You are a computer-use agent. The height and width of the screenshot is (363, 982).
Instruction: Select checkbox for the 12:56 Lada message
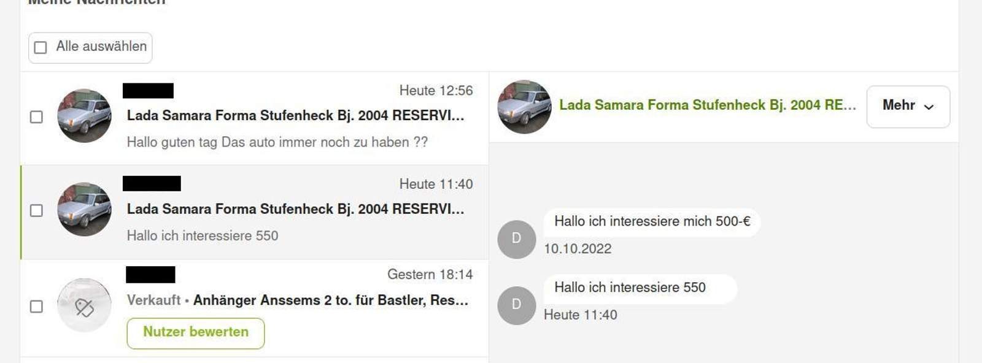(x=37, y=117)
